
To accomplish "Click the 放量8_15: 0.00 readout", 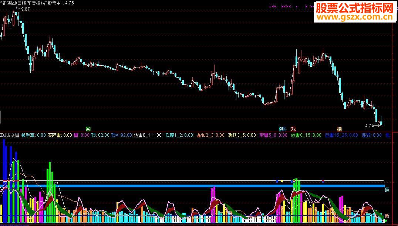I will pyautogui.click(x=306, y=135).
